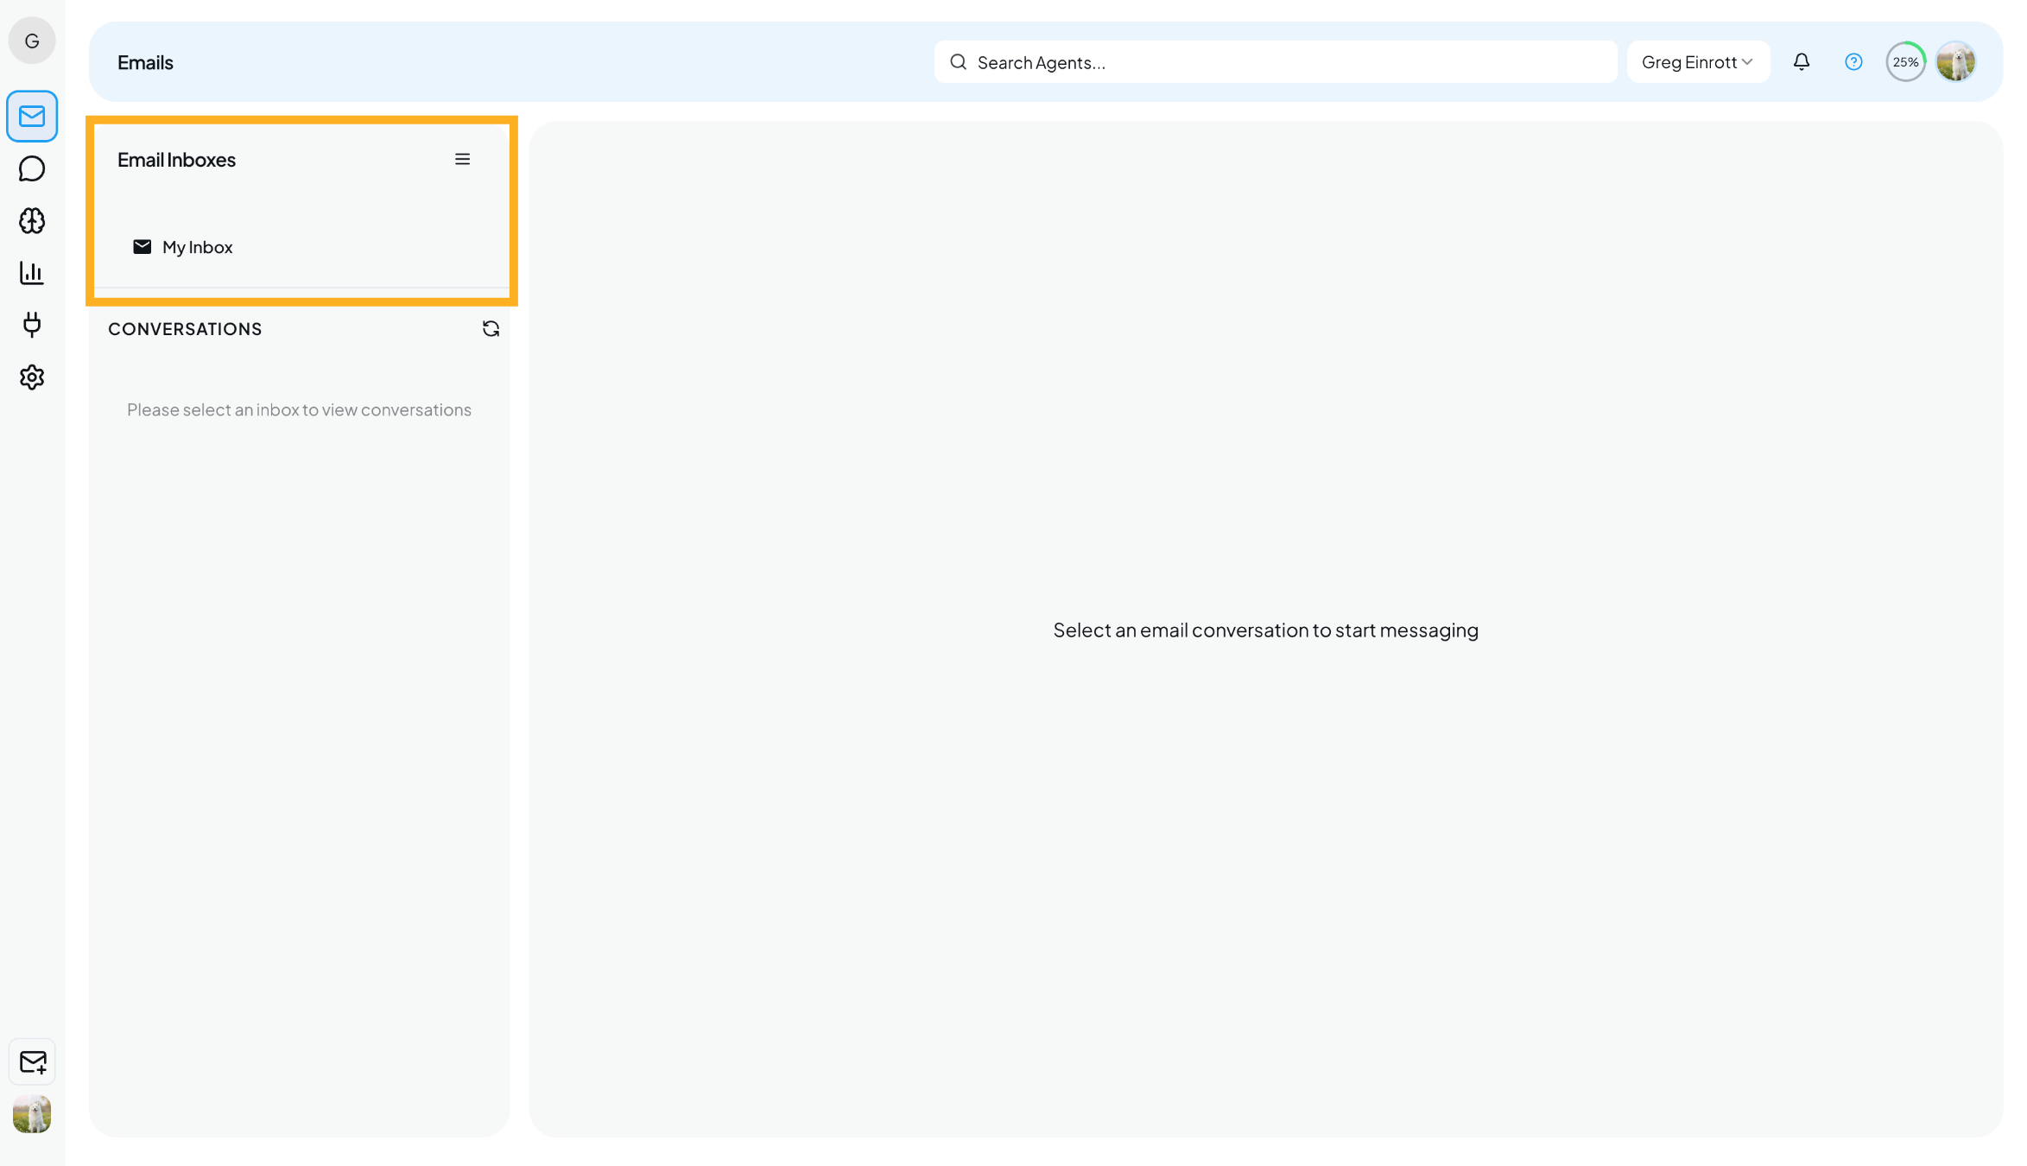The image size is (2027, 1166).
Task: Refresh the Conversations list
Action: click(491, 329)
